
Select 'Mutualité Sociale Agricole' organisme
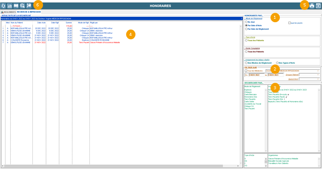pyautogui.click(x=278, y=161)
